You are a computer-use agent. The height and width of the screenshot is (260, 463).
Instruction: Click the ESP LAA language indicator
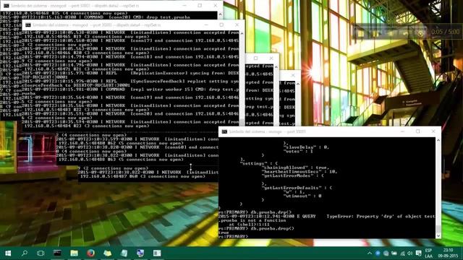tap(428, 253)
